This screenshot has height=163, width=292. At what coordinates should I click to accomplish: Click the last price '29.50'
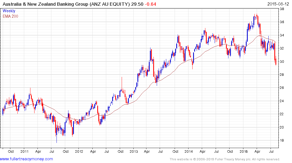pyautogui.click(x=137, y=4)
